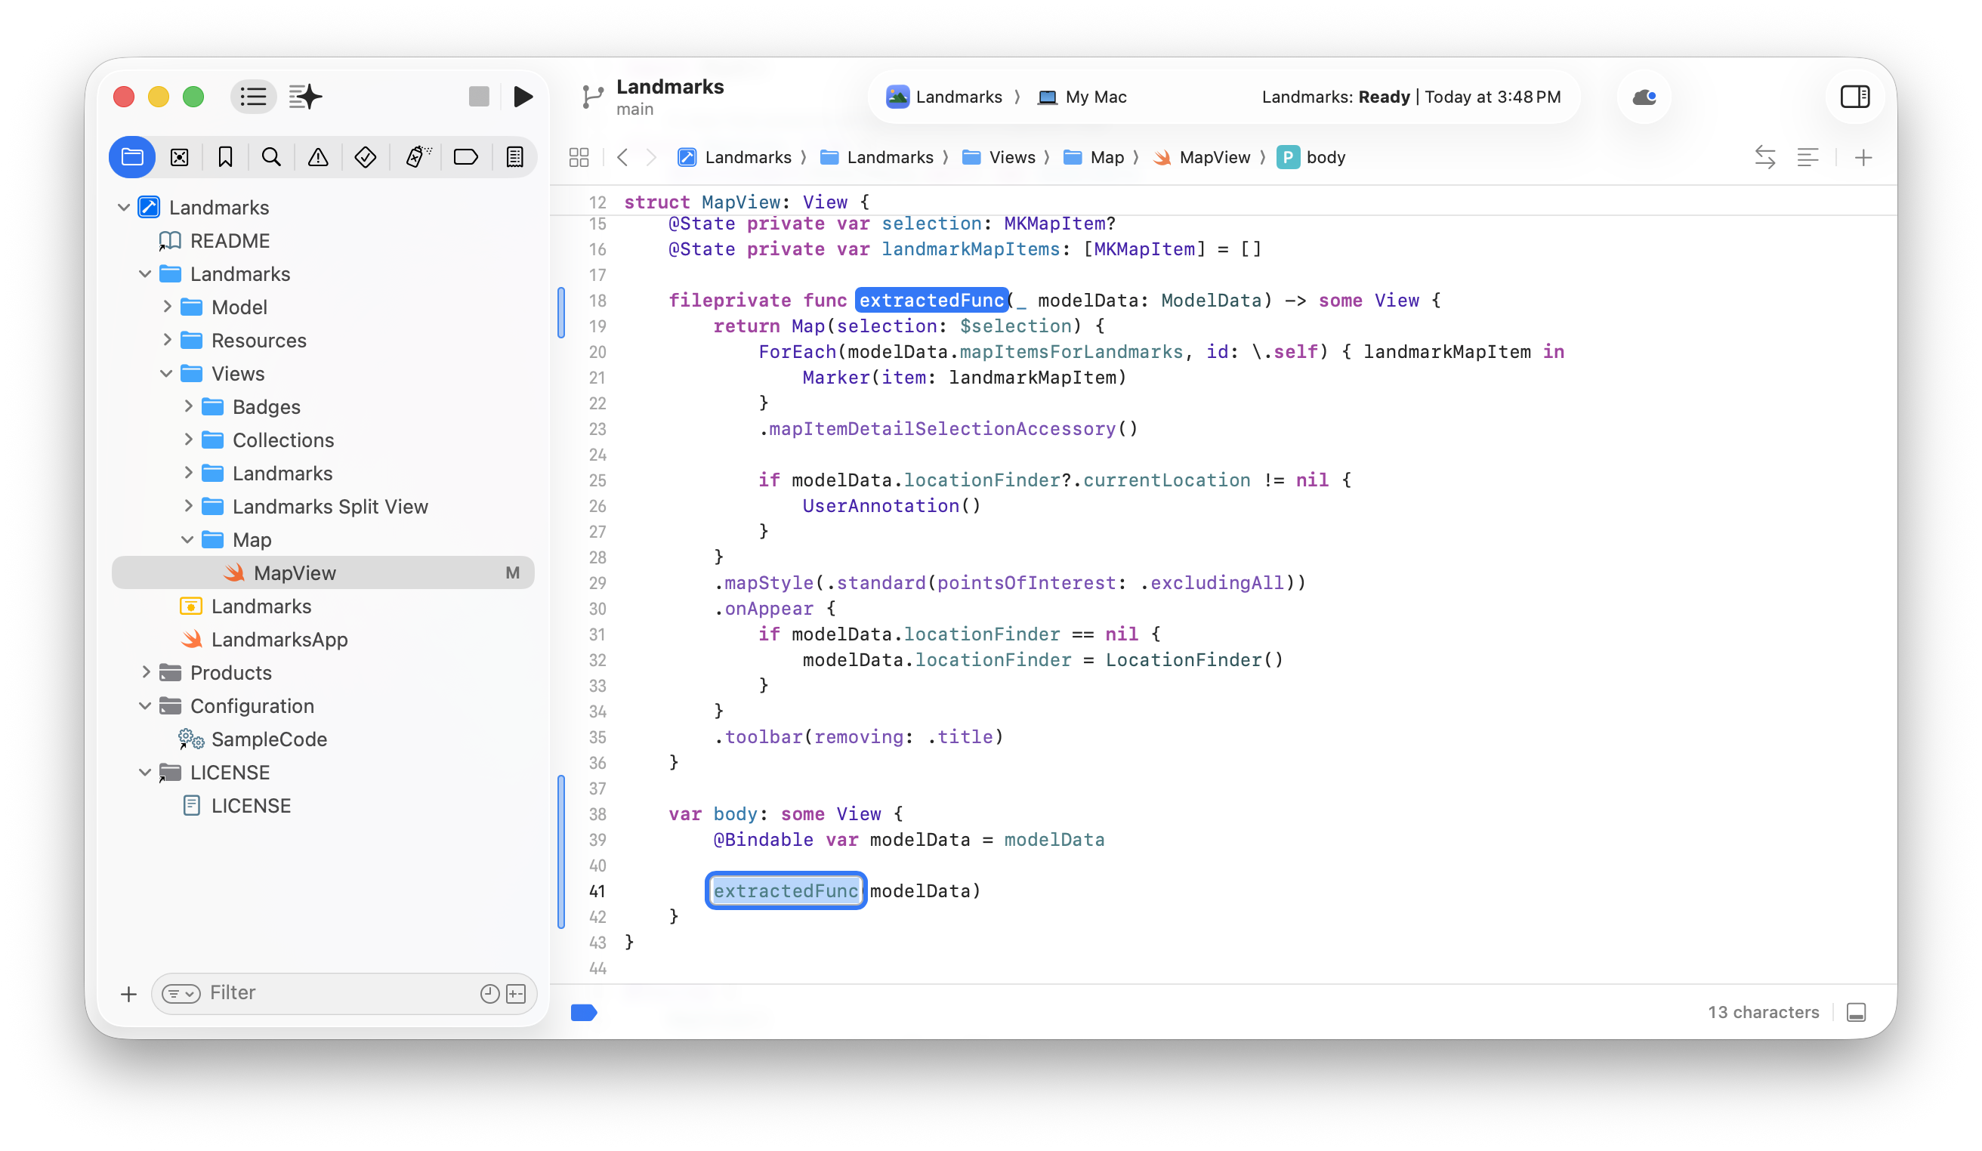Toggle the right inspector panel
1982x1151 pixels.
pyautogui.click(x=1855, y=97)
